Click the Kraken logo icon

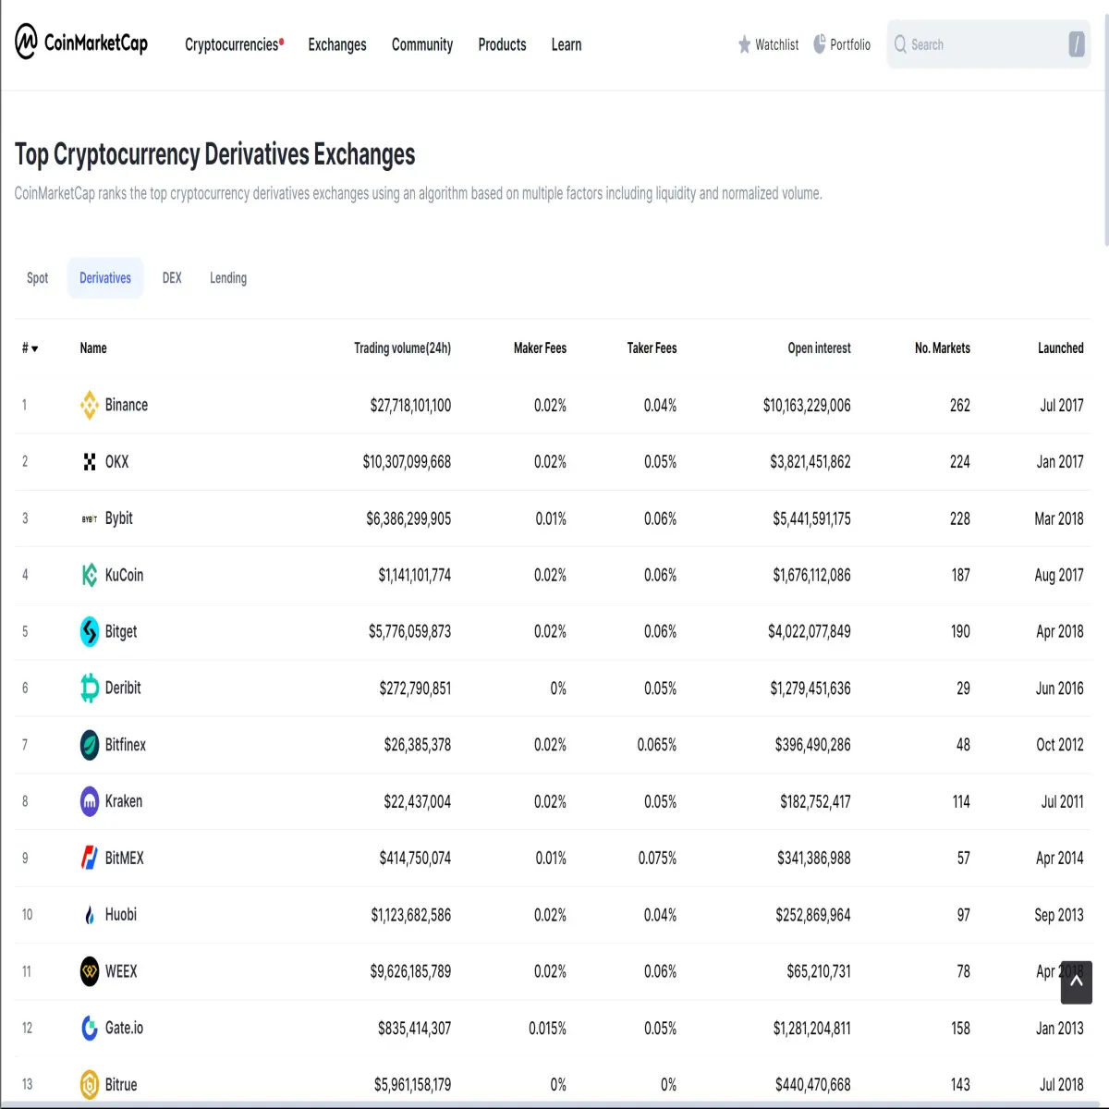(x=90, y=801)
